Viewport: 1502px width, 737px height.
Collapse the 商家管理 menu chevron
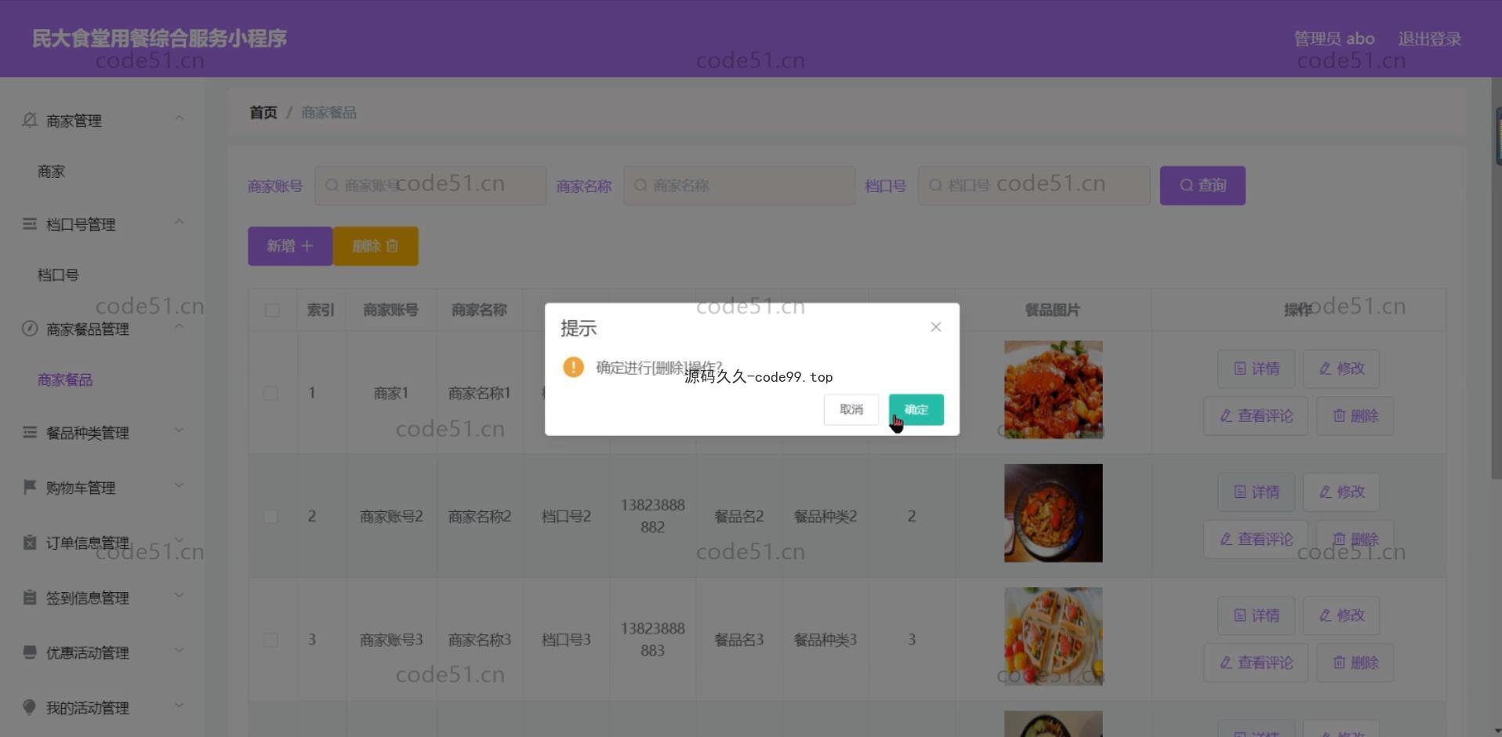click(x=179, y=118)
